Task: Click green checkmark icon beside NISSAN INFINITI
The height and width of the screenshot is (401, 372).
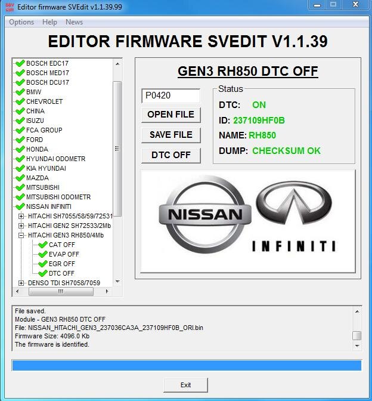Action: click(20, 206)
